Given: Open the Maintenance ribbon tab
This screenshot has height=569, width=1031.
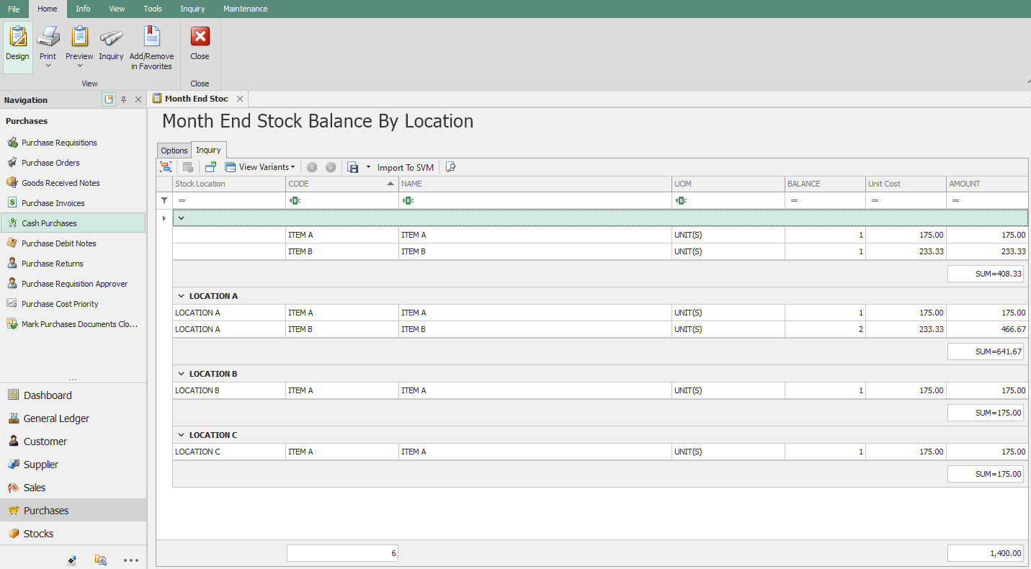Looking at the screenshot, I should click(x=246, y=9).
